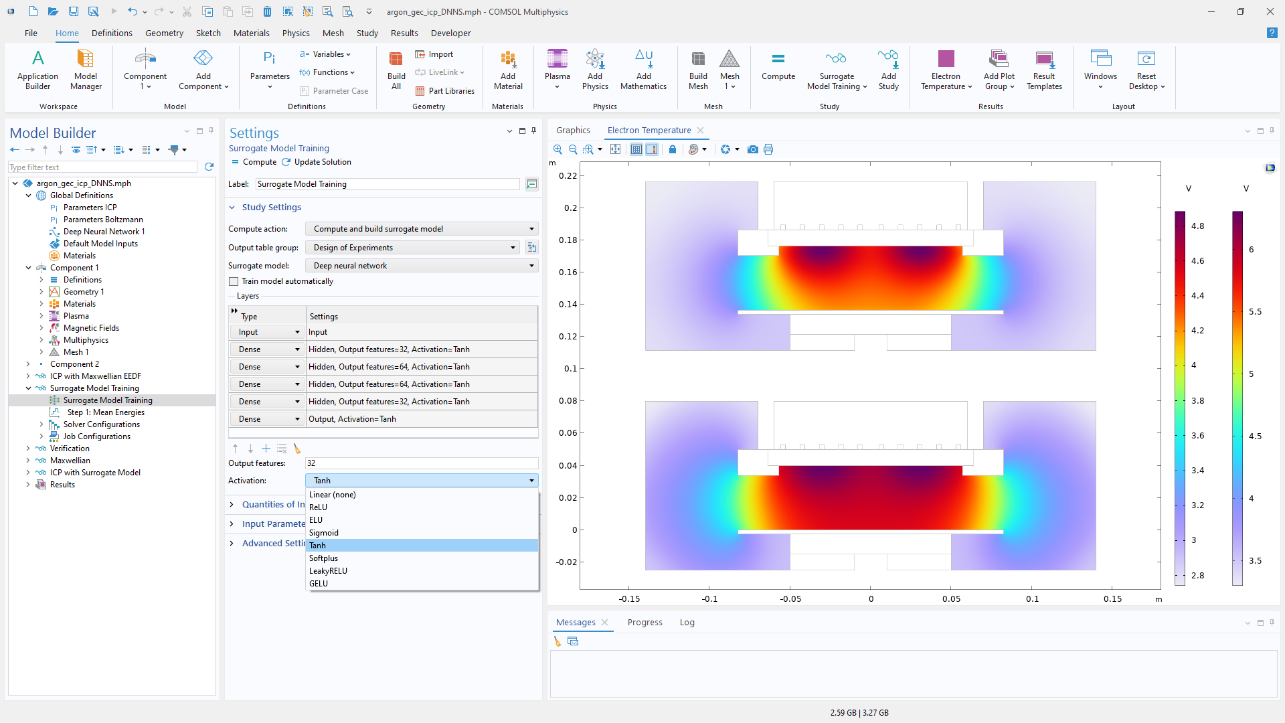
Task: Zoom in on the graphics plot
Action: click(558, 149)
